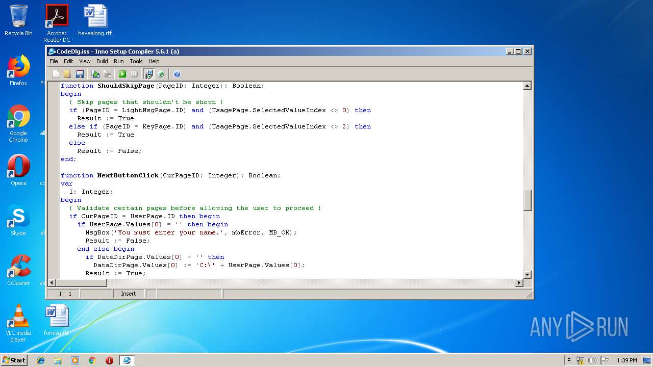
Task: Open Windows Media Player taskbar icon
Action: tap(75, 360)
